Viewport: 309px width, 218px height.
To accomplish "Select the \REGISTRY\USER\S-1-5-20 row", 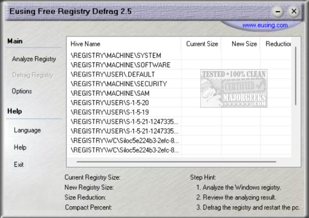I will tap(179, 103).
